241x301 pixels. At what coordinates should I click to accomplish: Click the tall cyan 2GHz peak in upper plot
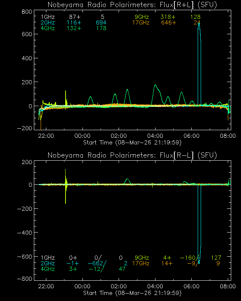199,25
